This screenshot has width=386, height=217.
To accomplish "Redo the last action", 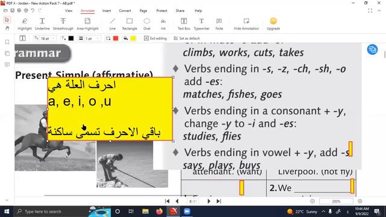I will pyautogui.click(x=40, y=11).
